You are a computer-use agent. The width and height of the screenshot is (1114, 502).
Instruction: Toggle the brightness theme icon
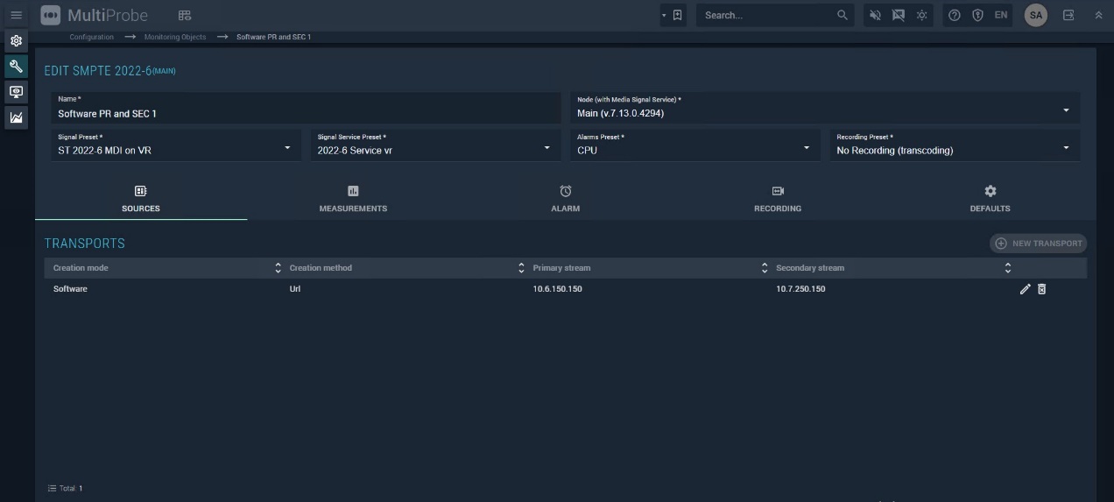(x=921, y=15)
